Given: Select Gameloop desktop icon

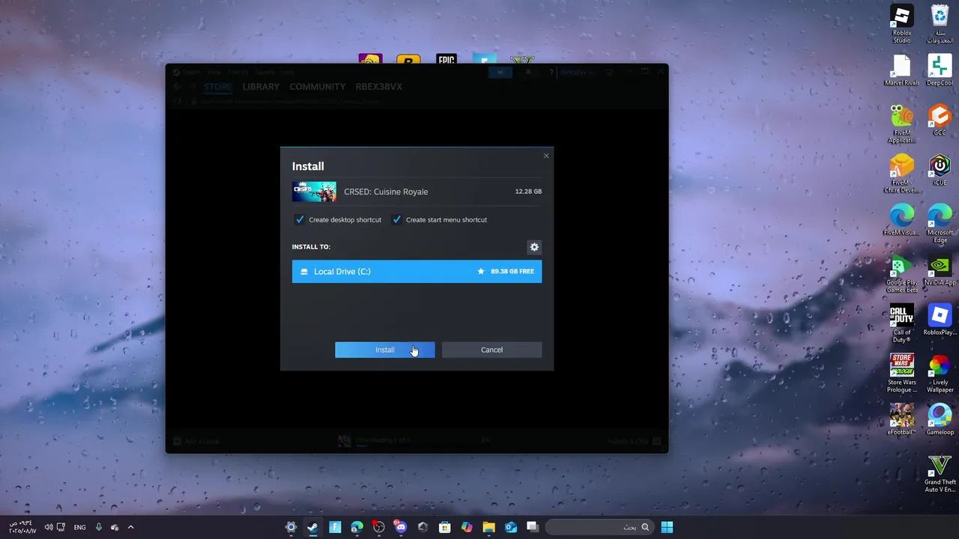Looking at the screenshot, I should pos(940,419).
